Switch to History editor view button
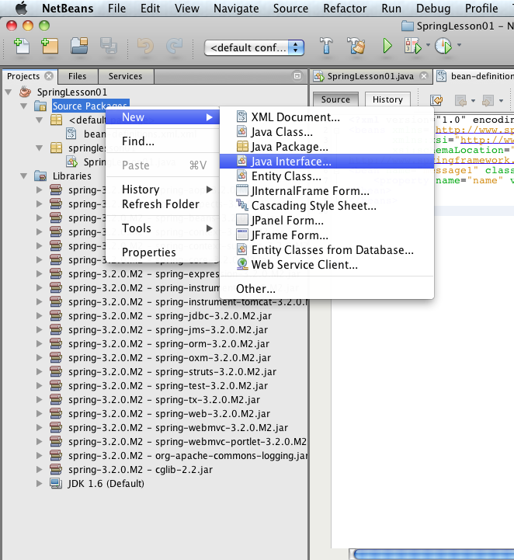This screenshot has height=560, width=514. pyautogui.click(x=387, y=99)
